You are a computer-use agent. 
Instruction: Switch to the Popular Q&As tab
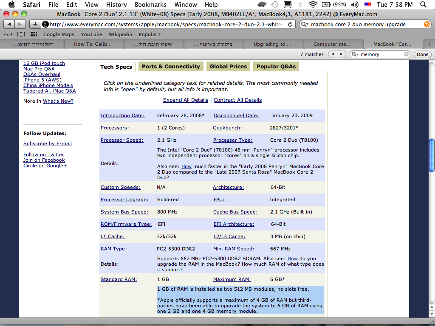tap(276, 67)
